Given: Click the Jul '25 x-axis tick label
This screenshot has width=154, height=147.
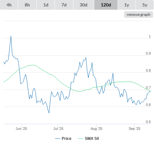Looking at the screenshot, I should pyautogui.click(x=58, y=129).
